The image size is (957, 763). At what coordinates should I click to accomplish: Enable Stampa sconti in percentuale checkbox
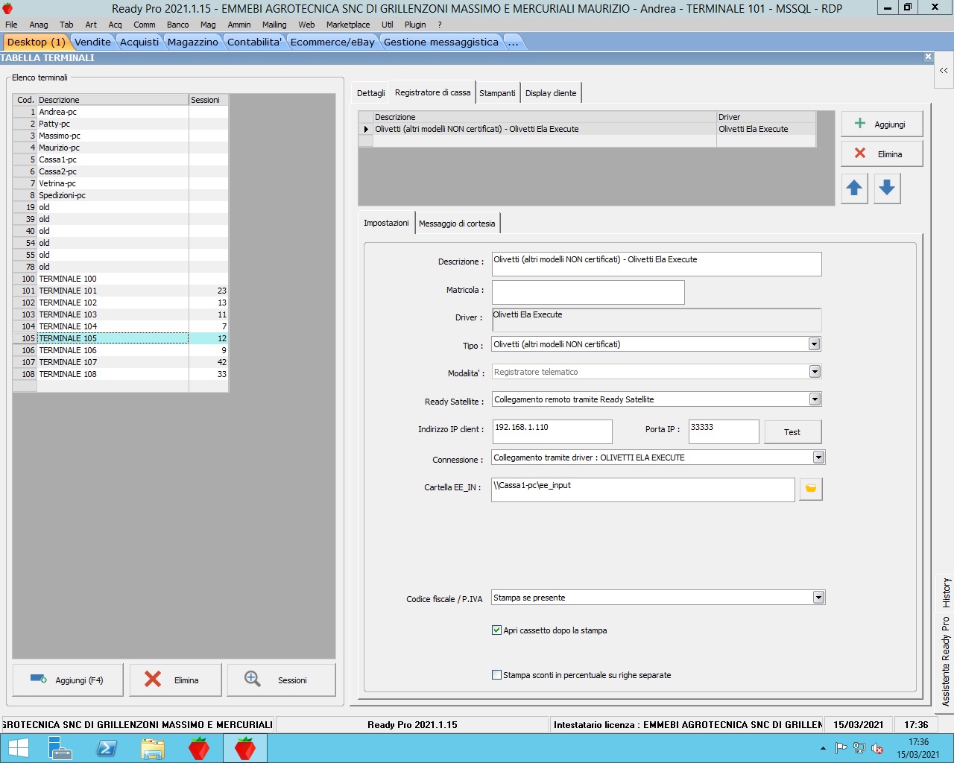click(x=496, y=675)
